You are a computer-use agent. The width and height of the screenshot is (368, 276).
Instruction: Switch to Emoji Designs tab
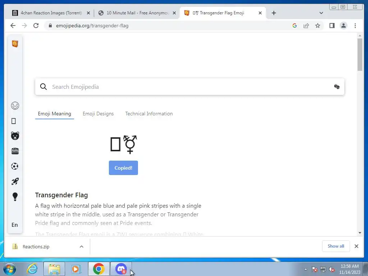tap(98, 114)
